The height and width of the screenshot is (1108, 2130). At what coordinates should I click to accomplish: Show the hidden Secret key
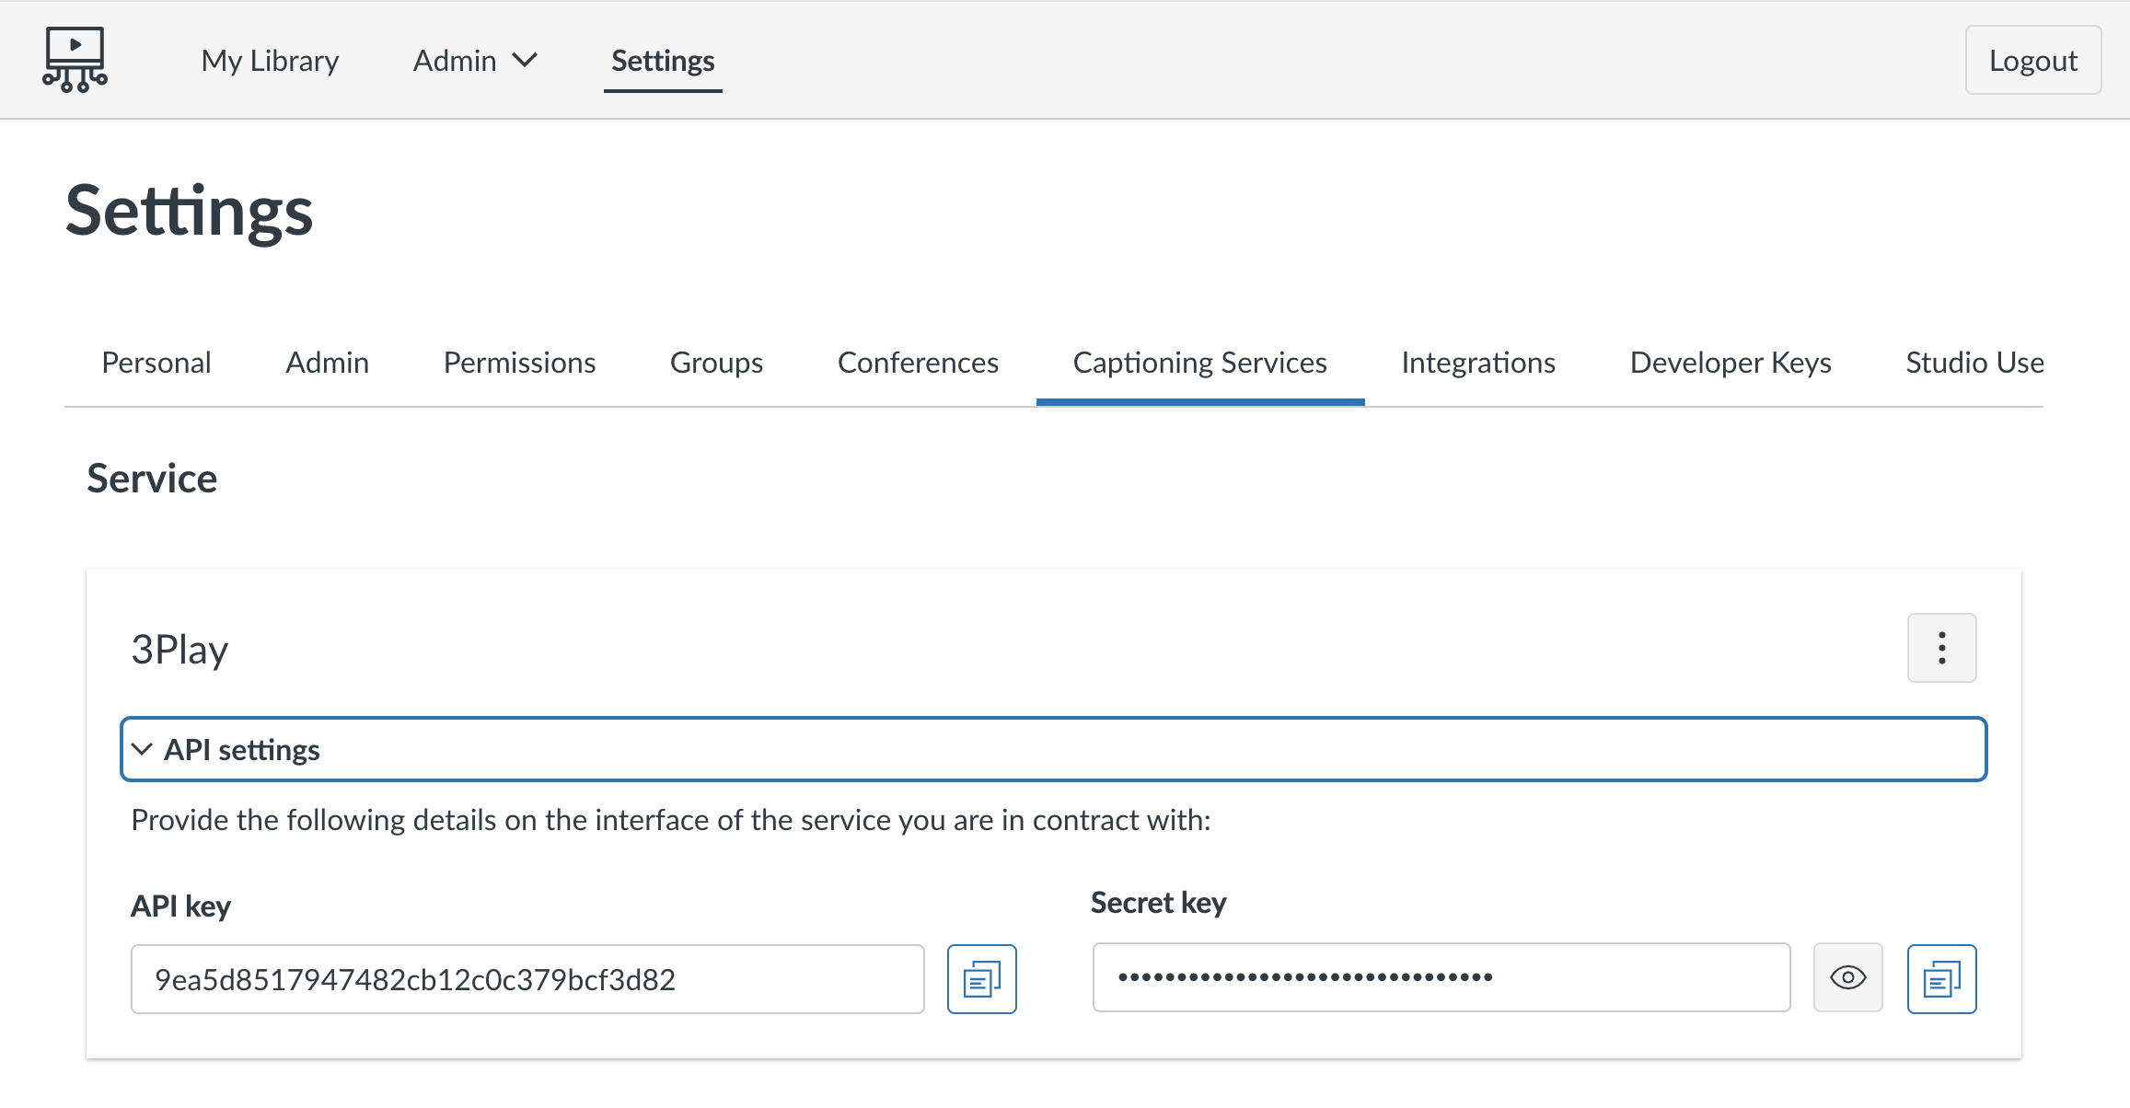pos(1847,977)
